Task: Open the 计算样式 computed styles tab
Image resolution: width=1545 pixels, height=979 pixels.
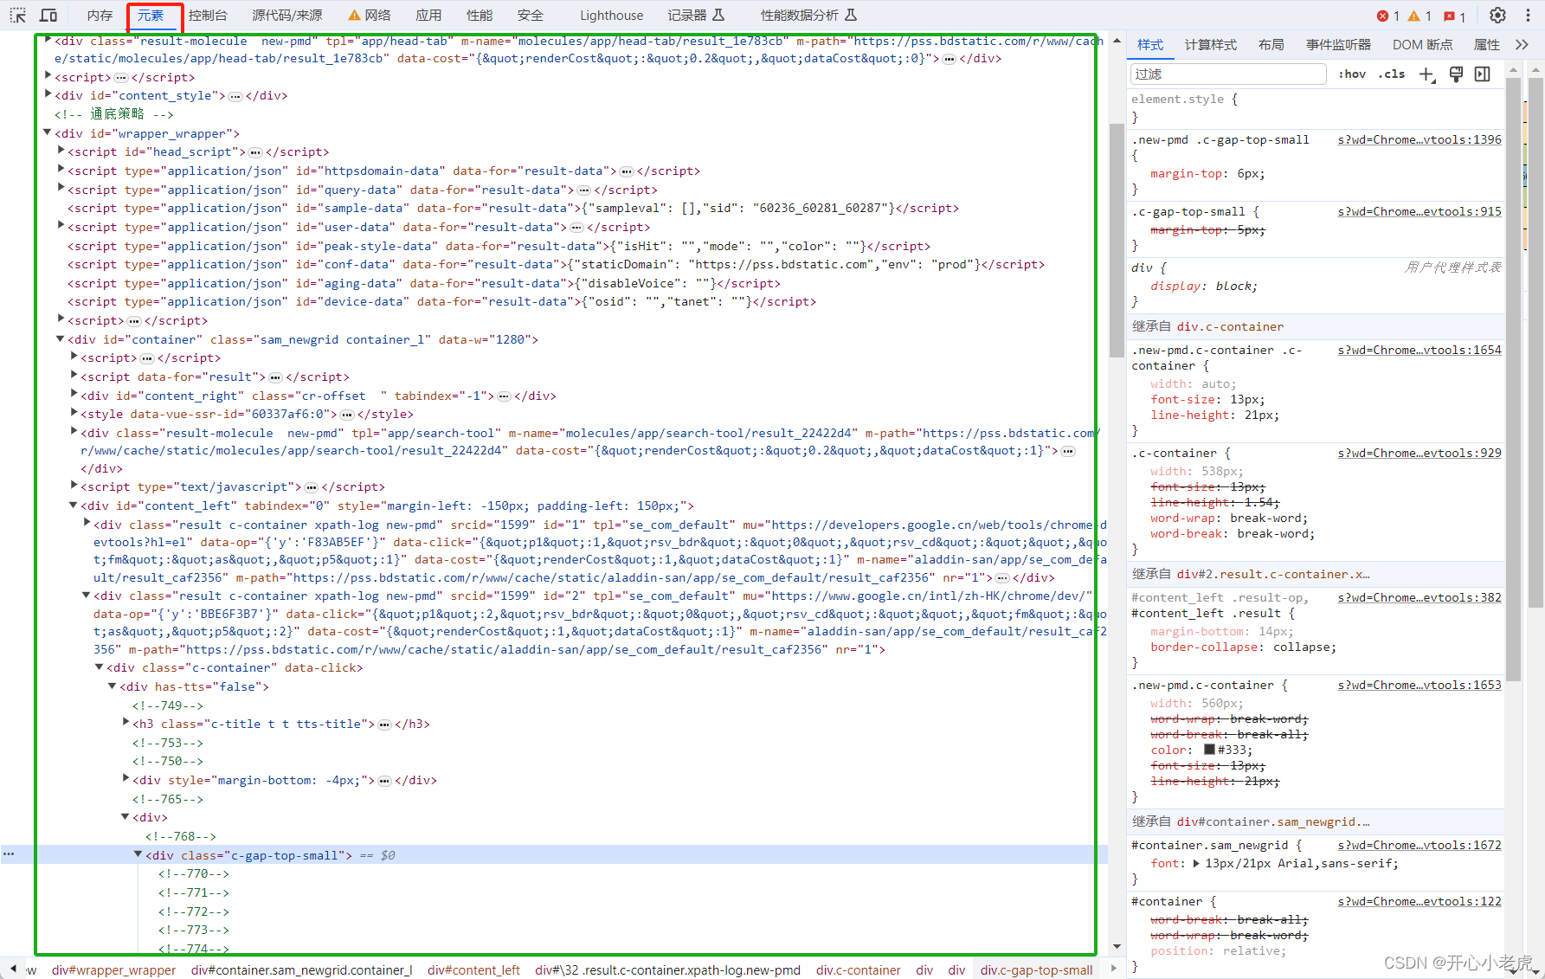Action: click(x=1211, y=44)
